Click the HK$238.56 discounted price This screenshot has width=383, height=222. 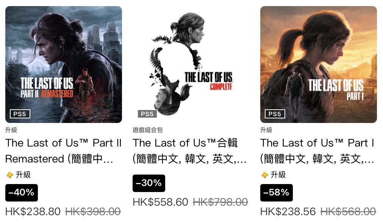click(288, 211)
